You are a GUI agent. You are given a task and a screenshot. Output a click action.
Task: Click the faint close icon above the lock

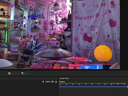(56, 78)
